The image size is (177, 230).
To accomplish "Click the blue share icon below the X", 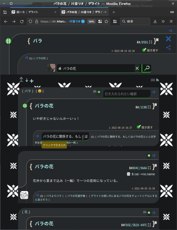I will point(169,47).
